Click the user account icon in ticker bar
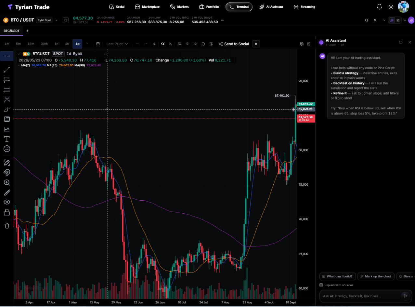The height and width of the screenshot is (307, 415). [375, 20]
